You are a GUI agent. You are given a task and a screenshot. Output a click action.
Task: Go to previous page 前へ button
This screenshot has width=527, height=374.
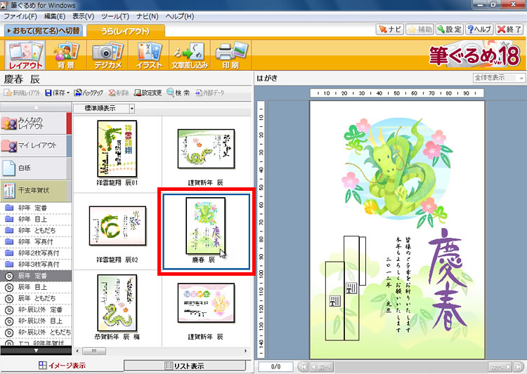coord(321,366)
